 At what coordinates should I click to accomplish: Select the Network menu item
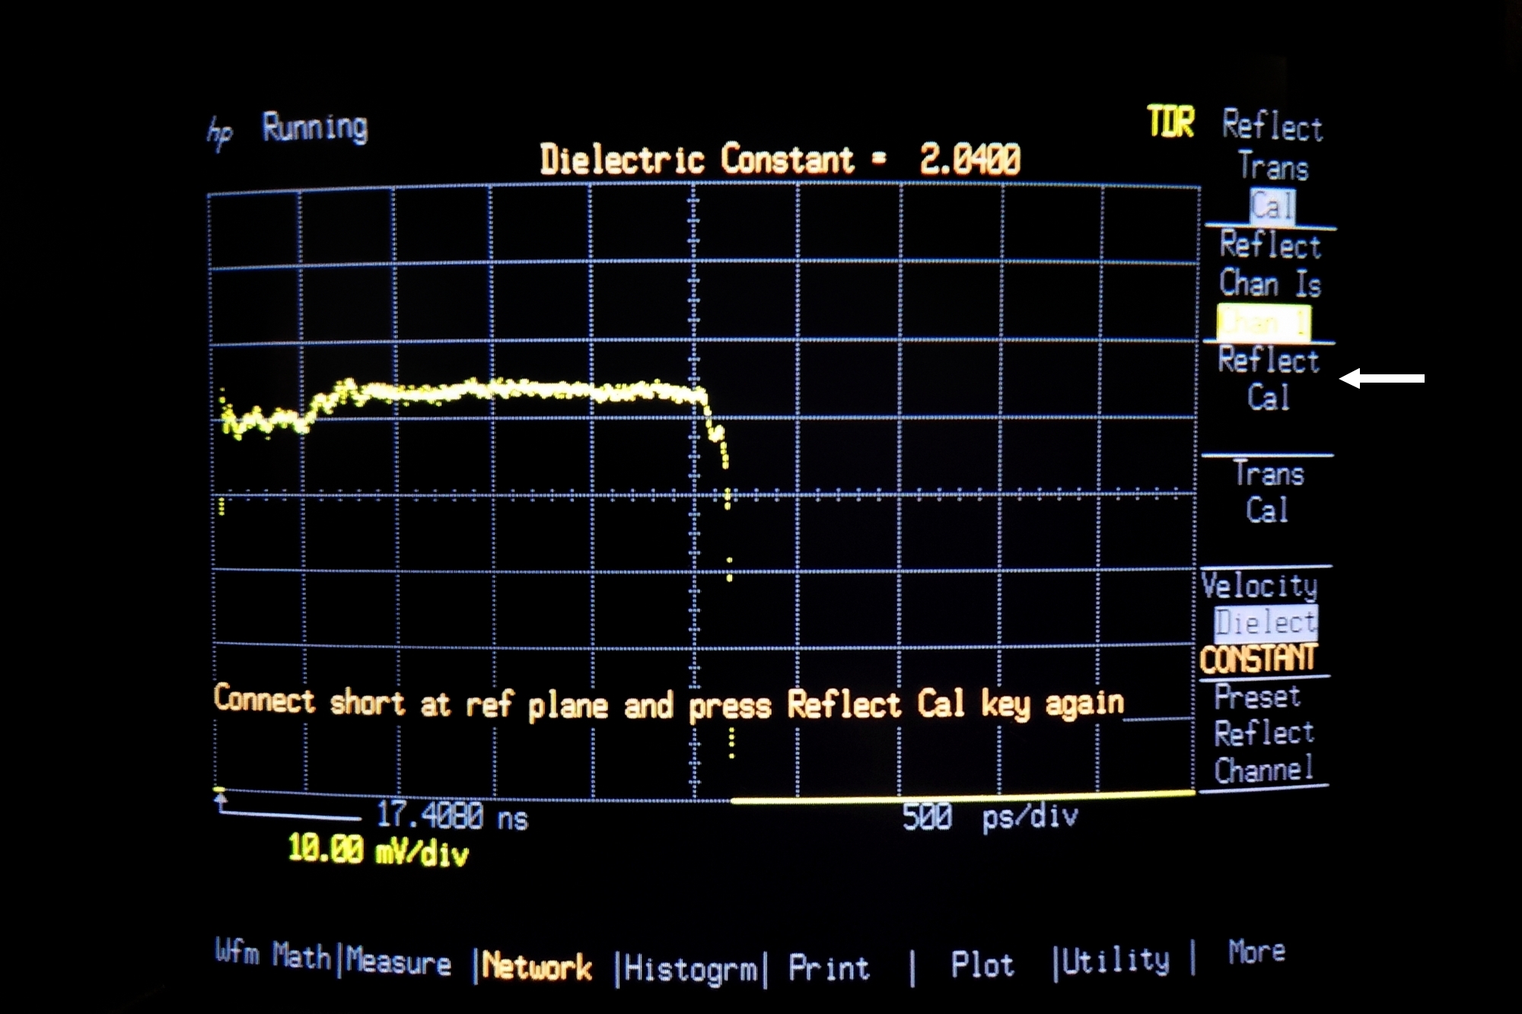point(537,967)
